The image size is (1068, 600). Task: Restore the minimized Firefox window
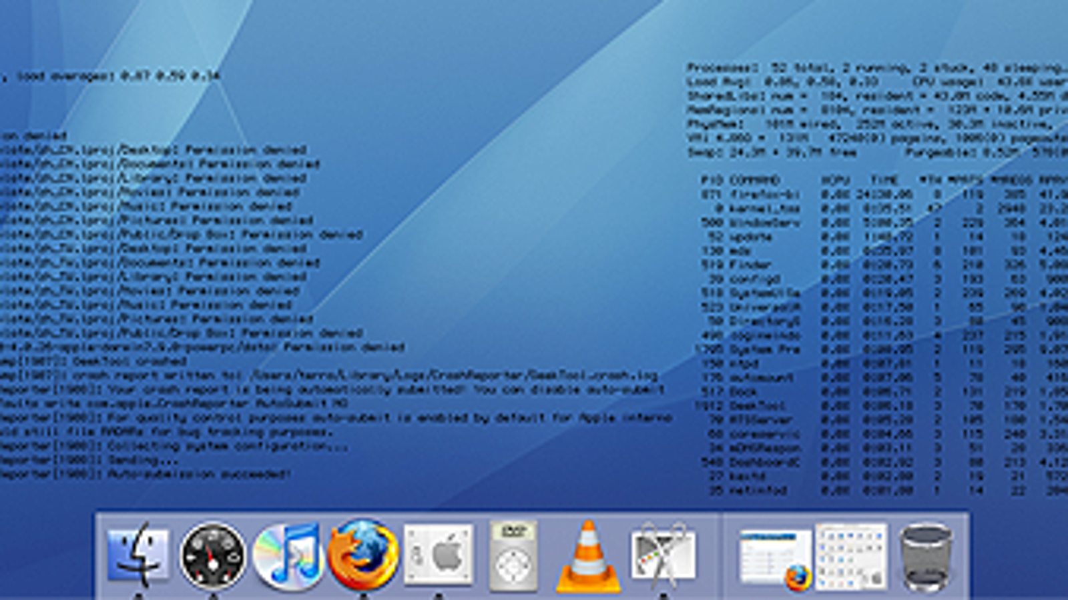pos(774,559)
